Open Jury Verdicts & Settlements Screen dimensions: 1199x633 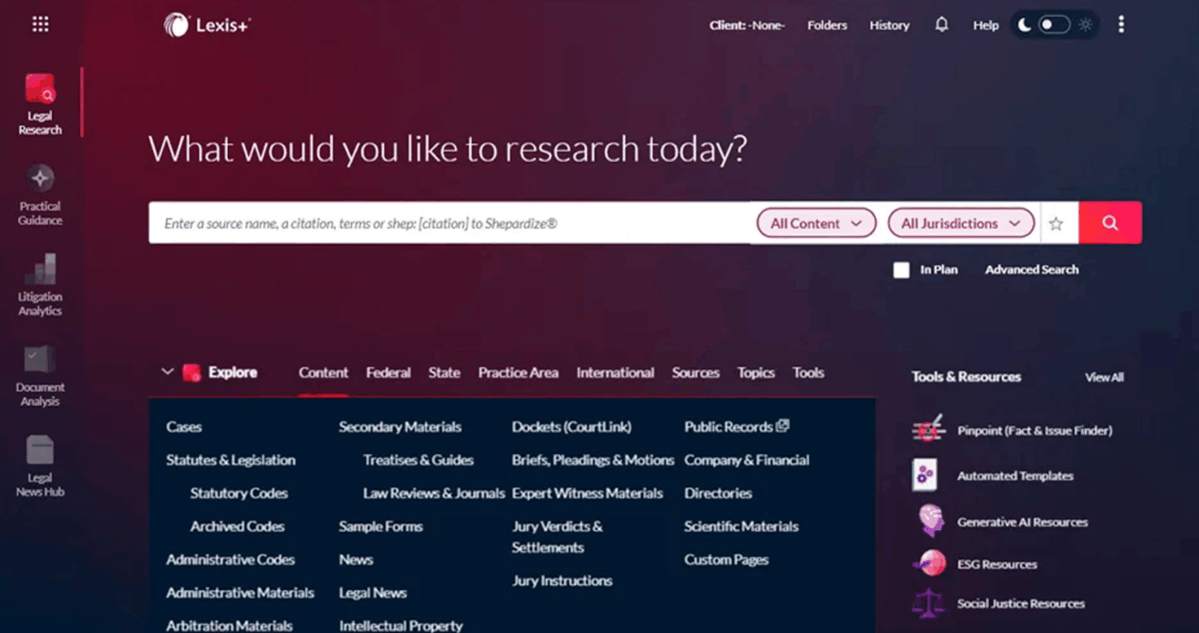[x=558, y=537]
